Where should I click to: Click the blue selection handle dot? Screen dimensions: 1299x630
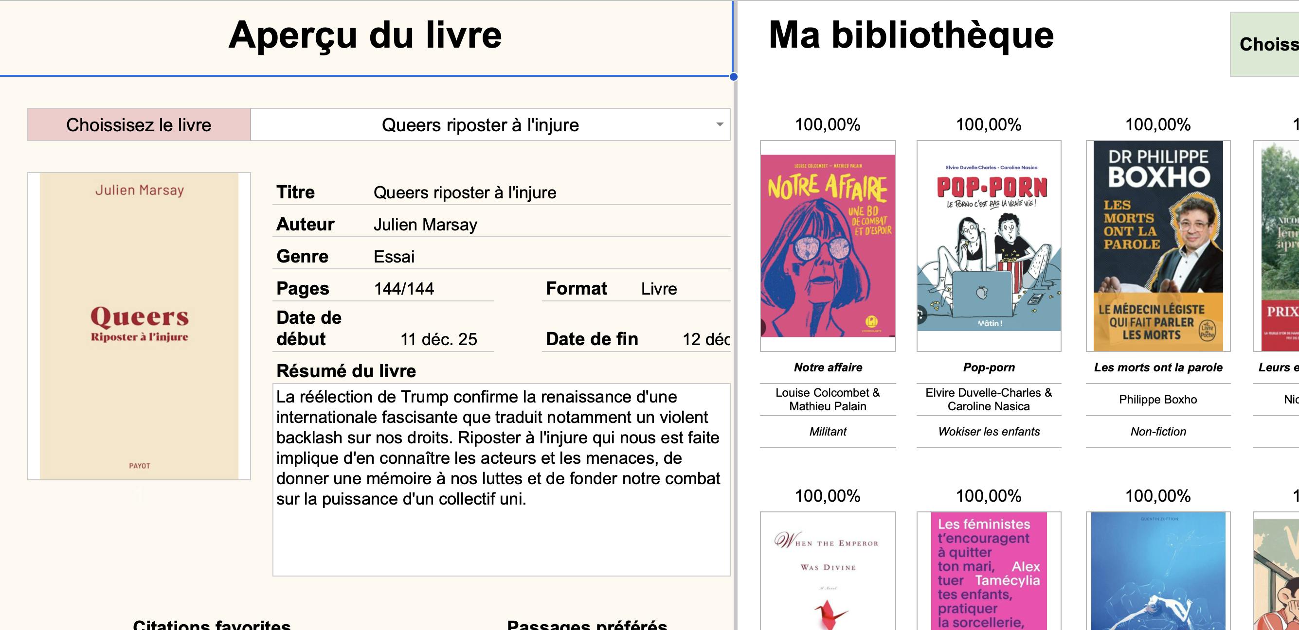tap(733, 77)
